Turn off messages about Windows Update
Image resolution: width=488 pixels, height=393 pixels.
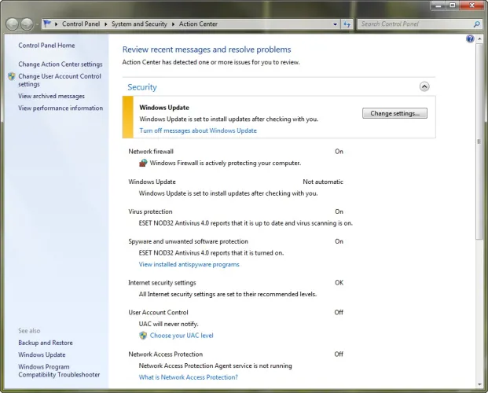click(198, 130)
